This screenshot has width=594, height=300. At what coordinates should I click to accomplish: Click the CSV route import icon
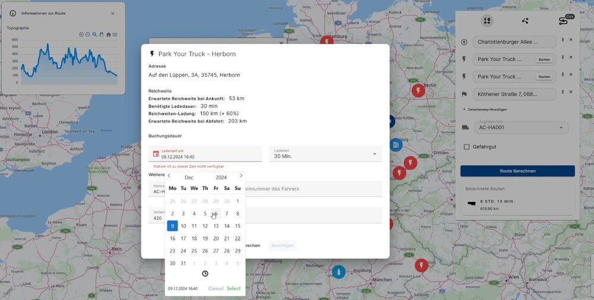(x=563, y=21)
